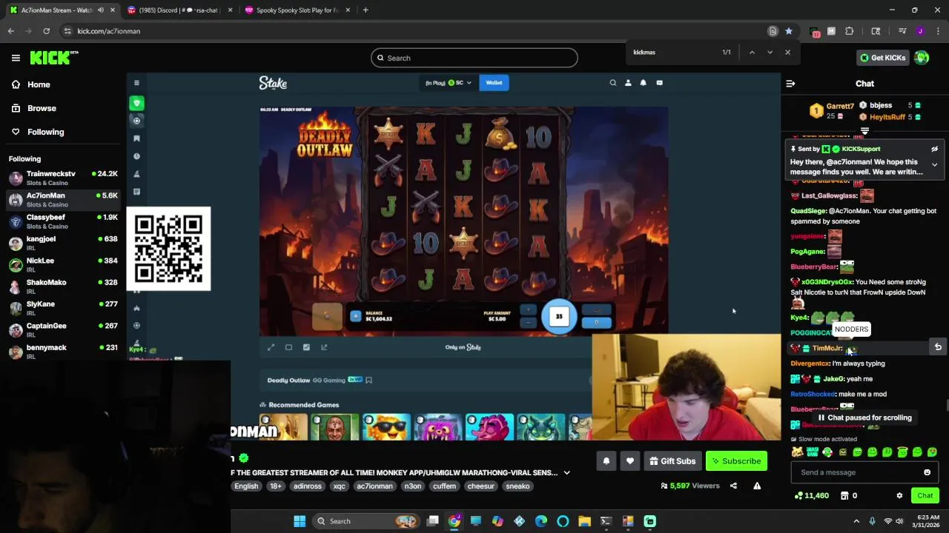Open File Explorer from taskbar
Image resolution: width=949 pixels, height=533 pixels.
click(x=584, y=521)
